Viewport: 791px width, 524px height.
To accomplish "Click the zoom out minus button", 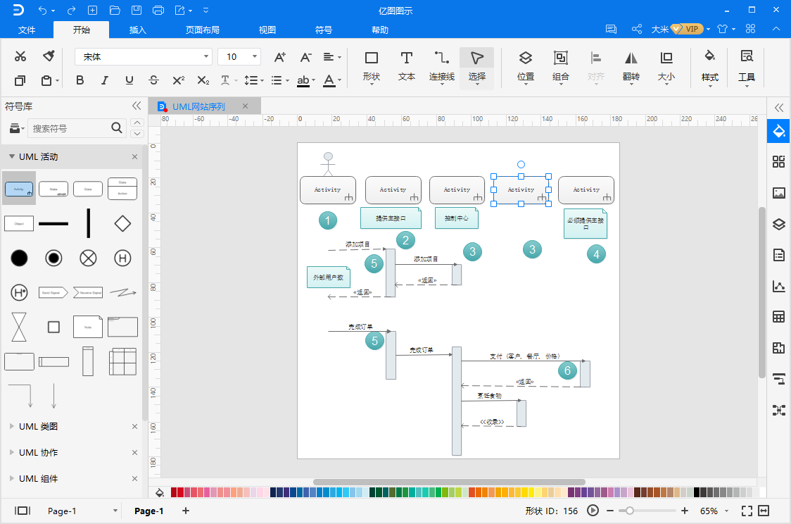I will [610, 511].
